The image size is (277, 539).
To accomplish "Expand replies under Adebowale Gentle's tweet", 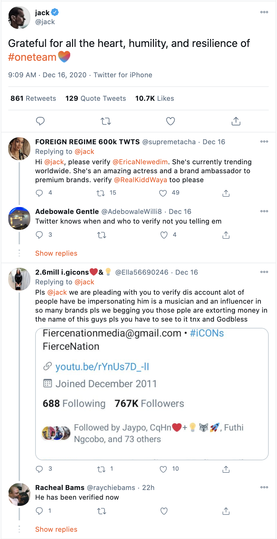I will coord(56,253).
